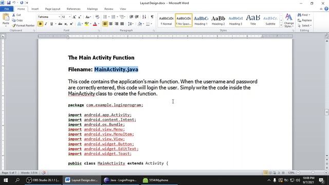Switch to the Mailings tab
Viewport: 329px width, 185px height.
[93, 9]
